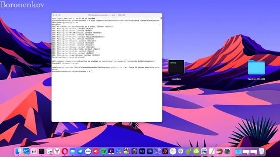280x157 pixels.
Task: Click the Terminal icon in the dock
Action: click(x=42, y=151)
